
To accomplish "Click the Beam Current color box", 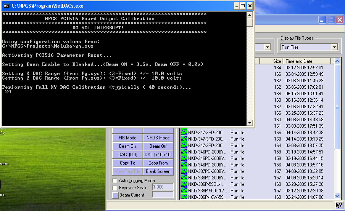I will [115, 195].
